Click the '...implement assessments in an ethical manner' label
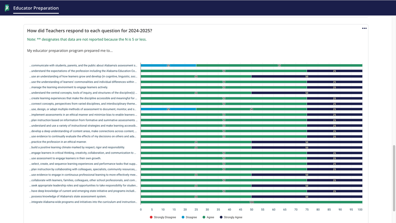 click(83, 114)
